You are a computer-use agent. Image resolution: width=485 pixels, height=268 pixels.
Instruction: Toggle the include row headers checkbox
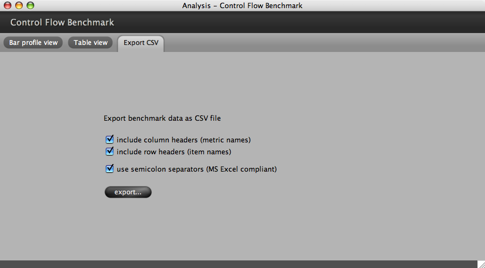point(110,152)
